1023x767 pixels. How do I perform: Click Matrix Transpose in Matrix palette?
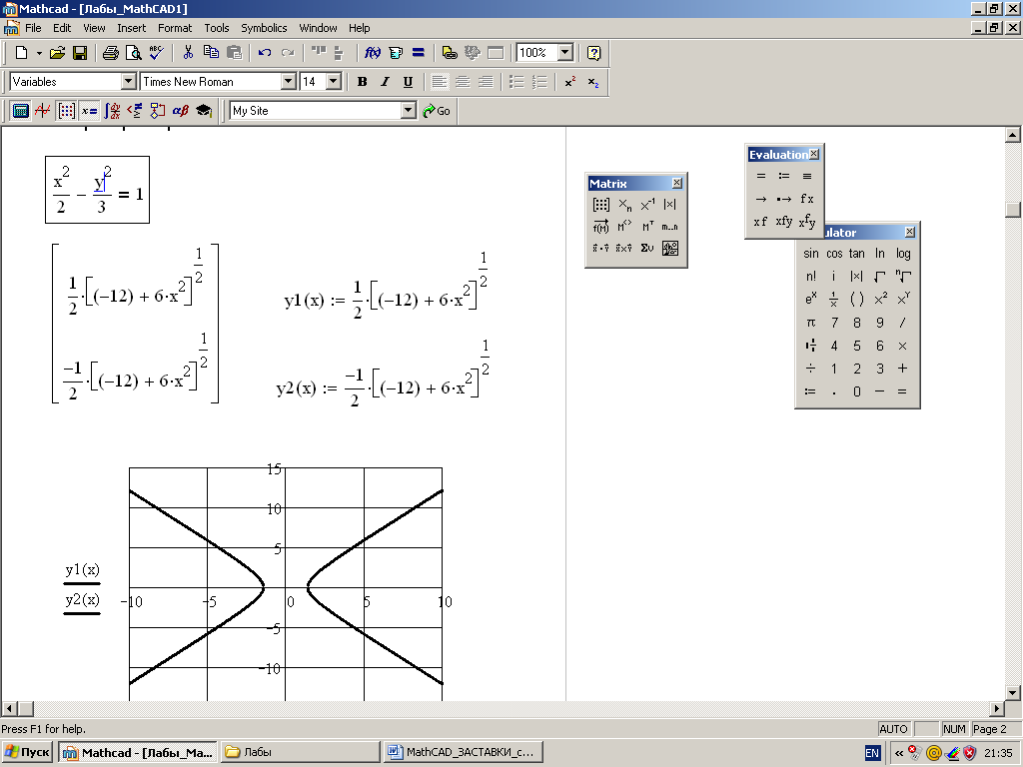pyautogui.click(x=648, y=227)
